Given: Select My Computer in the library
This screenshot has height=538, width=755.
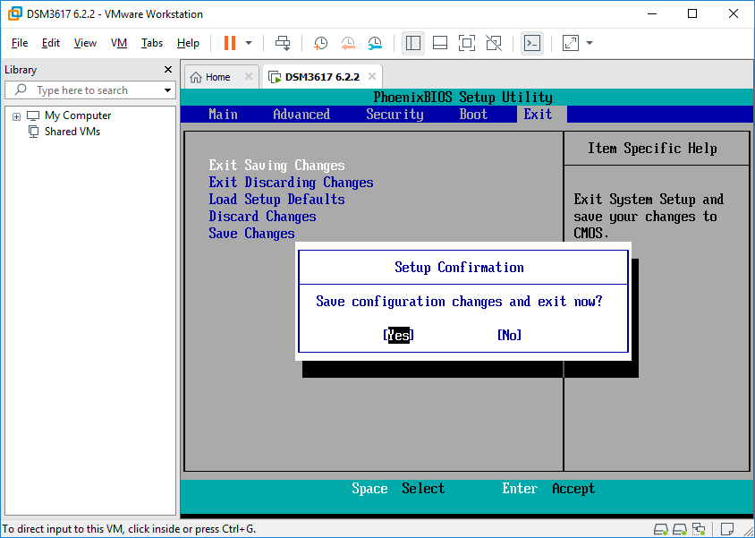Looking at the screenshot, I should tap(78, 115).
